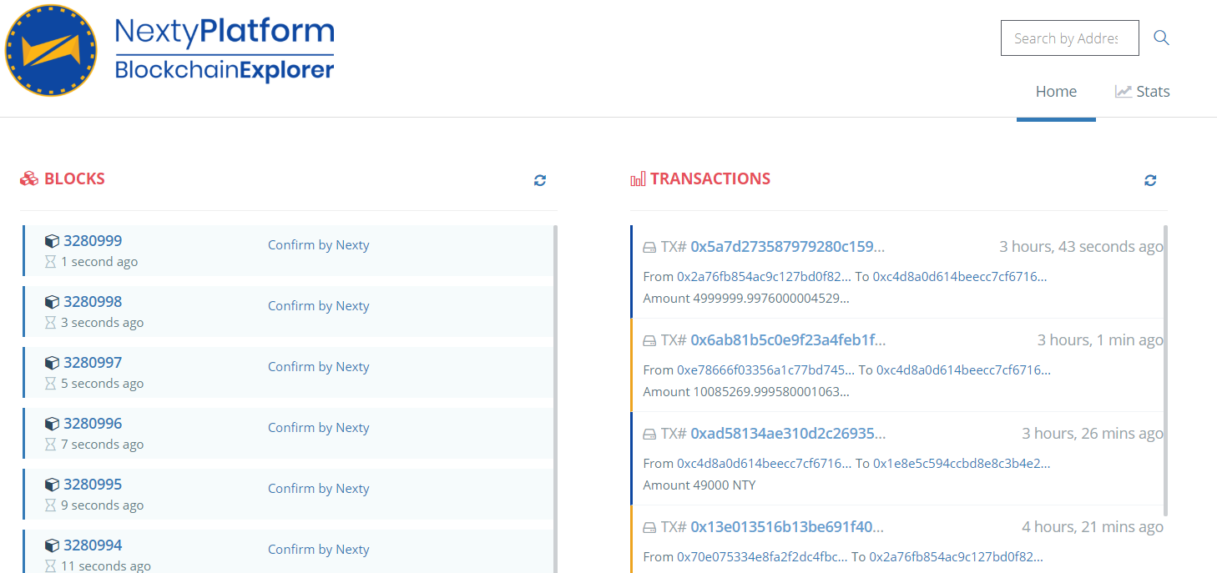Click '3 hours, 43 seconds ago' timestamp
This screenshot has width=1217, height=573.
(x=1081, y=247)
